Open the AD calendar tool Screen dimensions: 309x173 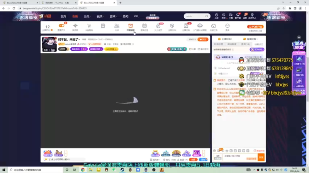tap(144, 26)
